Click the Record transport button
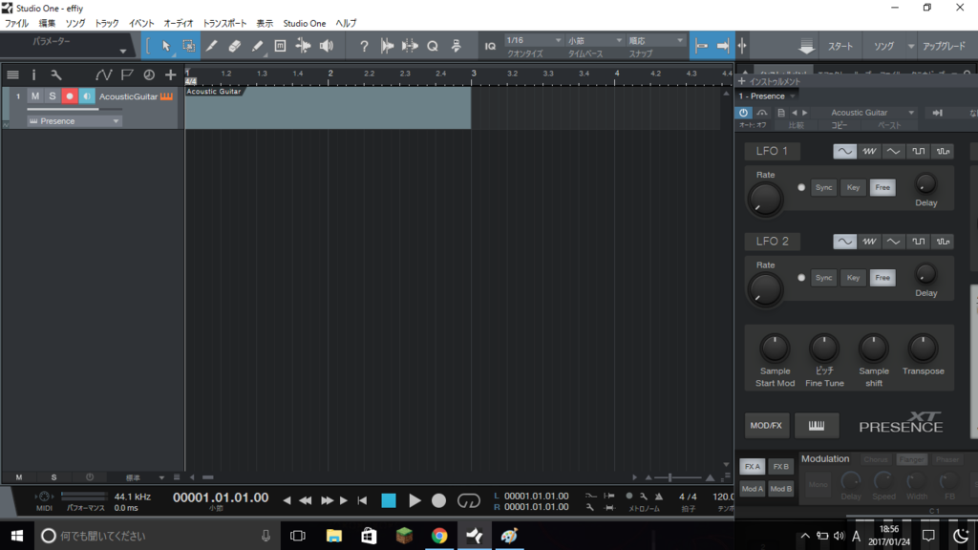This screenshot has height=550, width=978. 439,500
